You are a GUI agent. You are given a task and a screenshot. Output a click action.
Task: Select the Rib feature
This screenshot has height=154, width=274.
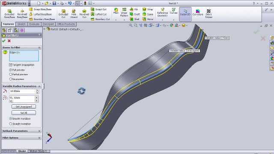134,9
